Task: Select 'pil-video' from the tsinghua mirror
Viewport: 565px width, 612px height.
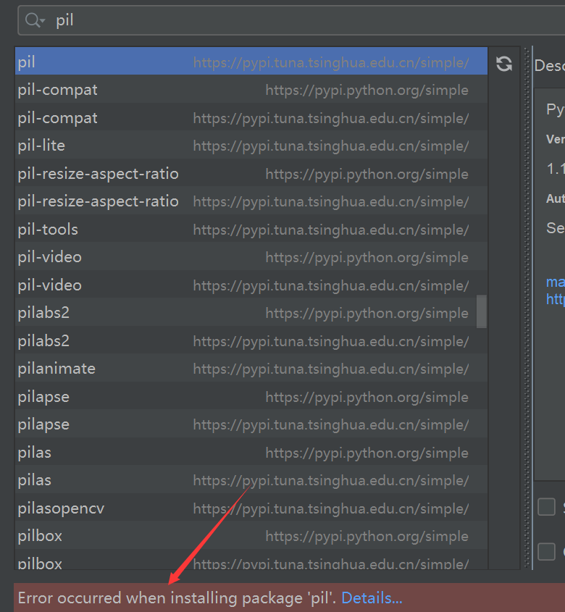Action: click(x=251, y=285)
